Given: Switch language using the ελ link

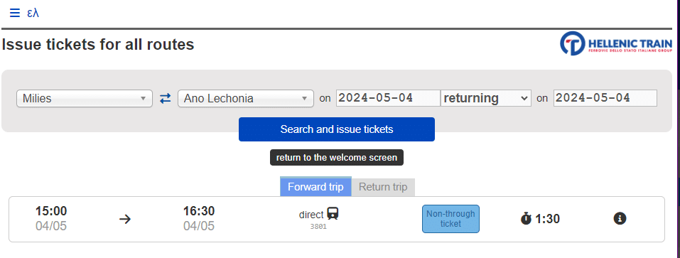Looking at the screenshot, I should (x=33, y=13).
